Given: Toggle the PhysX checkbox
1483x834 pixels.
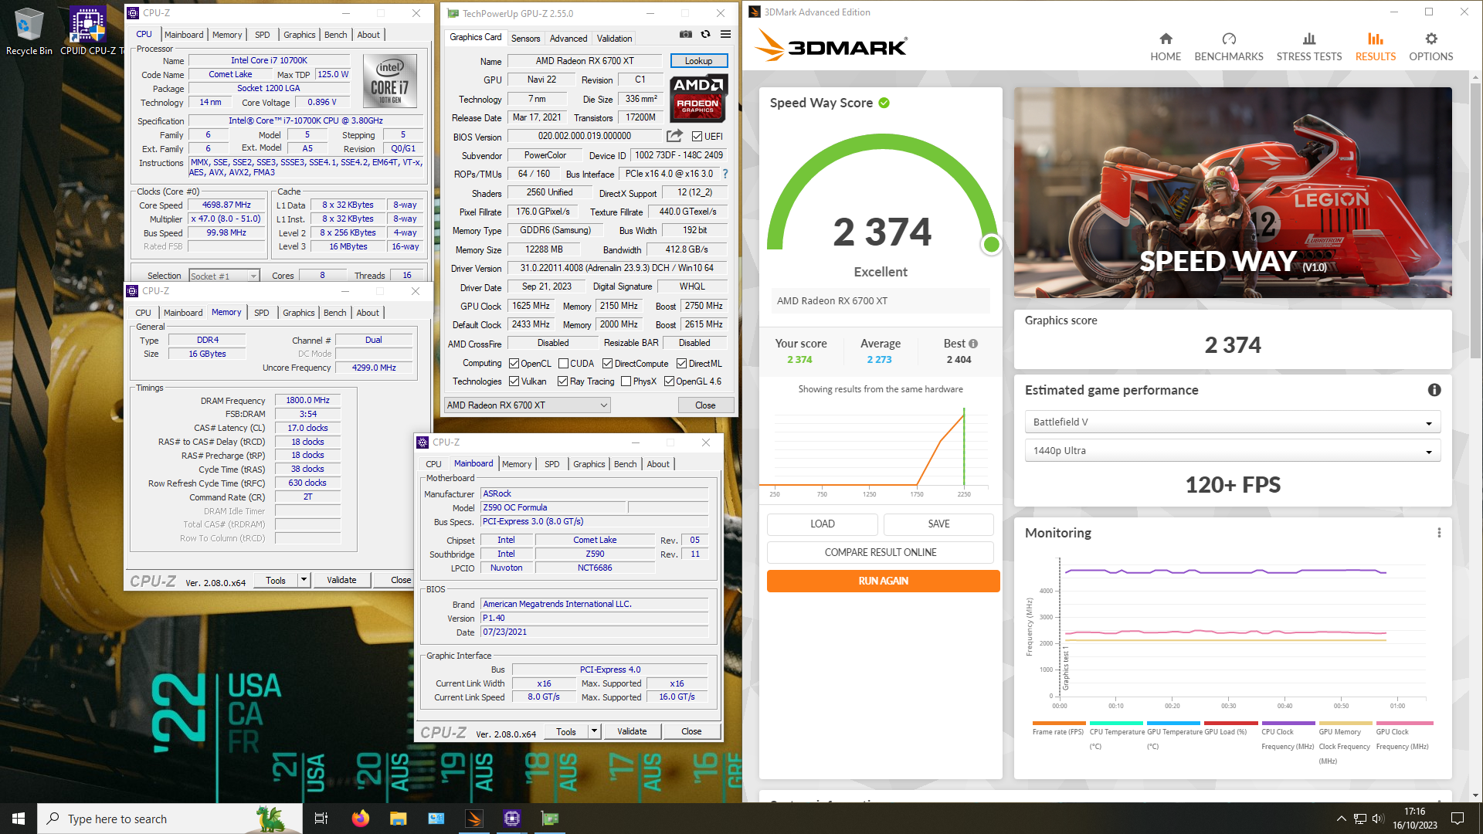Looking at the screenshot, I should pos(626,381).
